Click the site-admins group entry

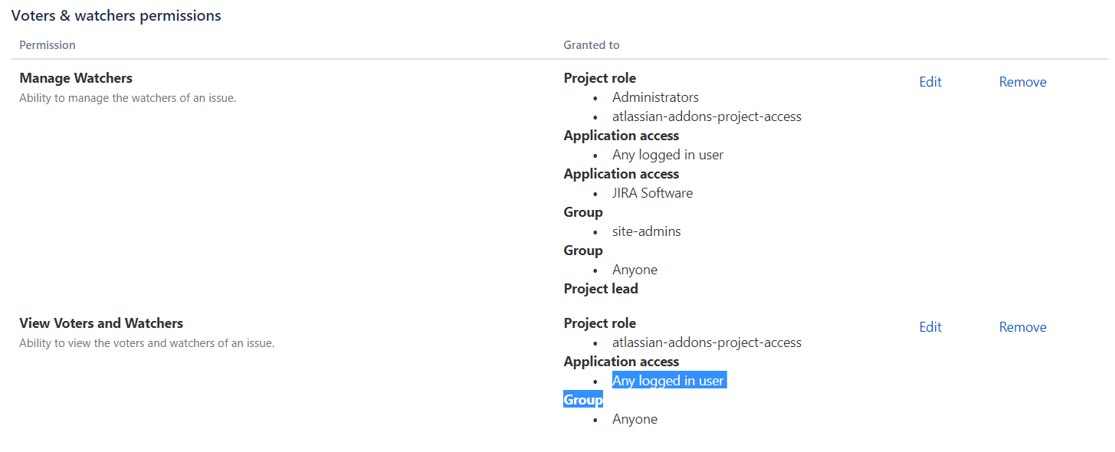pos(646,231)
